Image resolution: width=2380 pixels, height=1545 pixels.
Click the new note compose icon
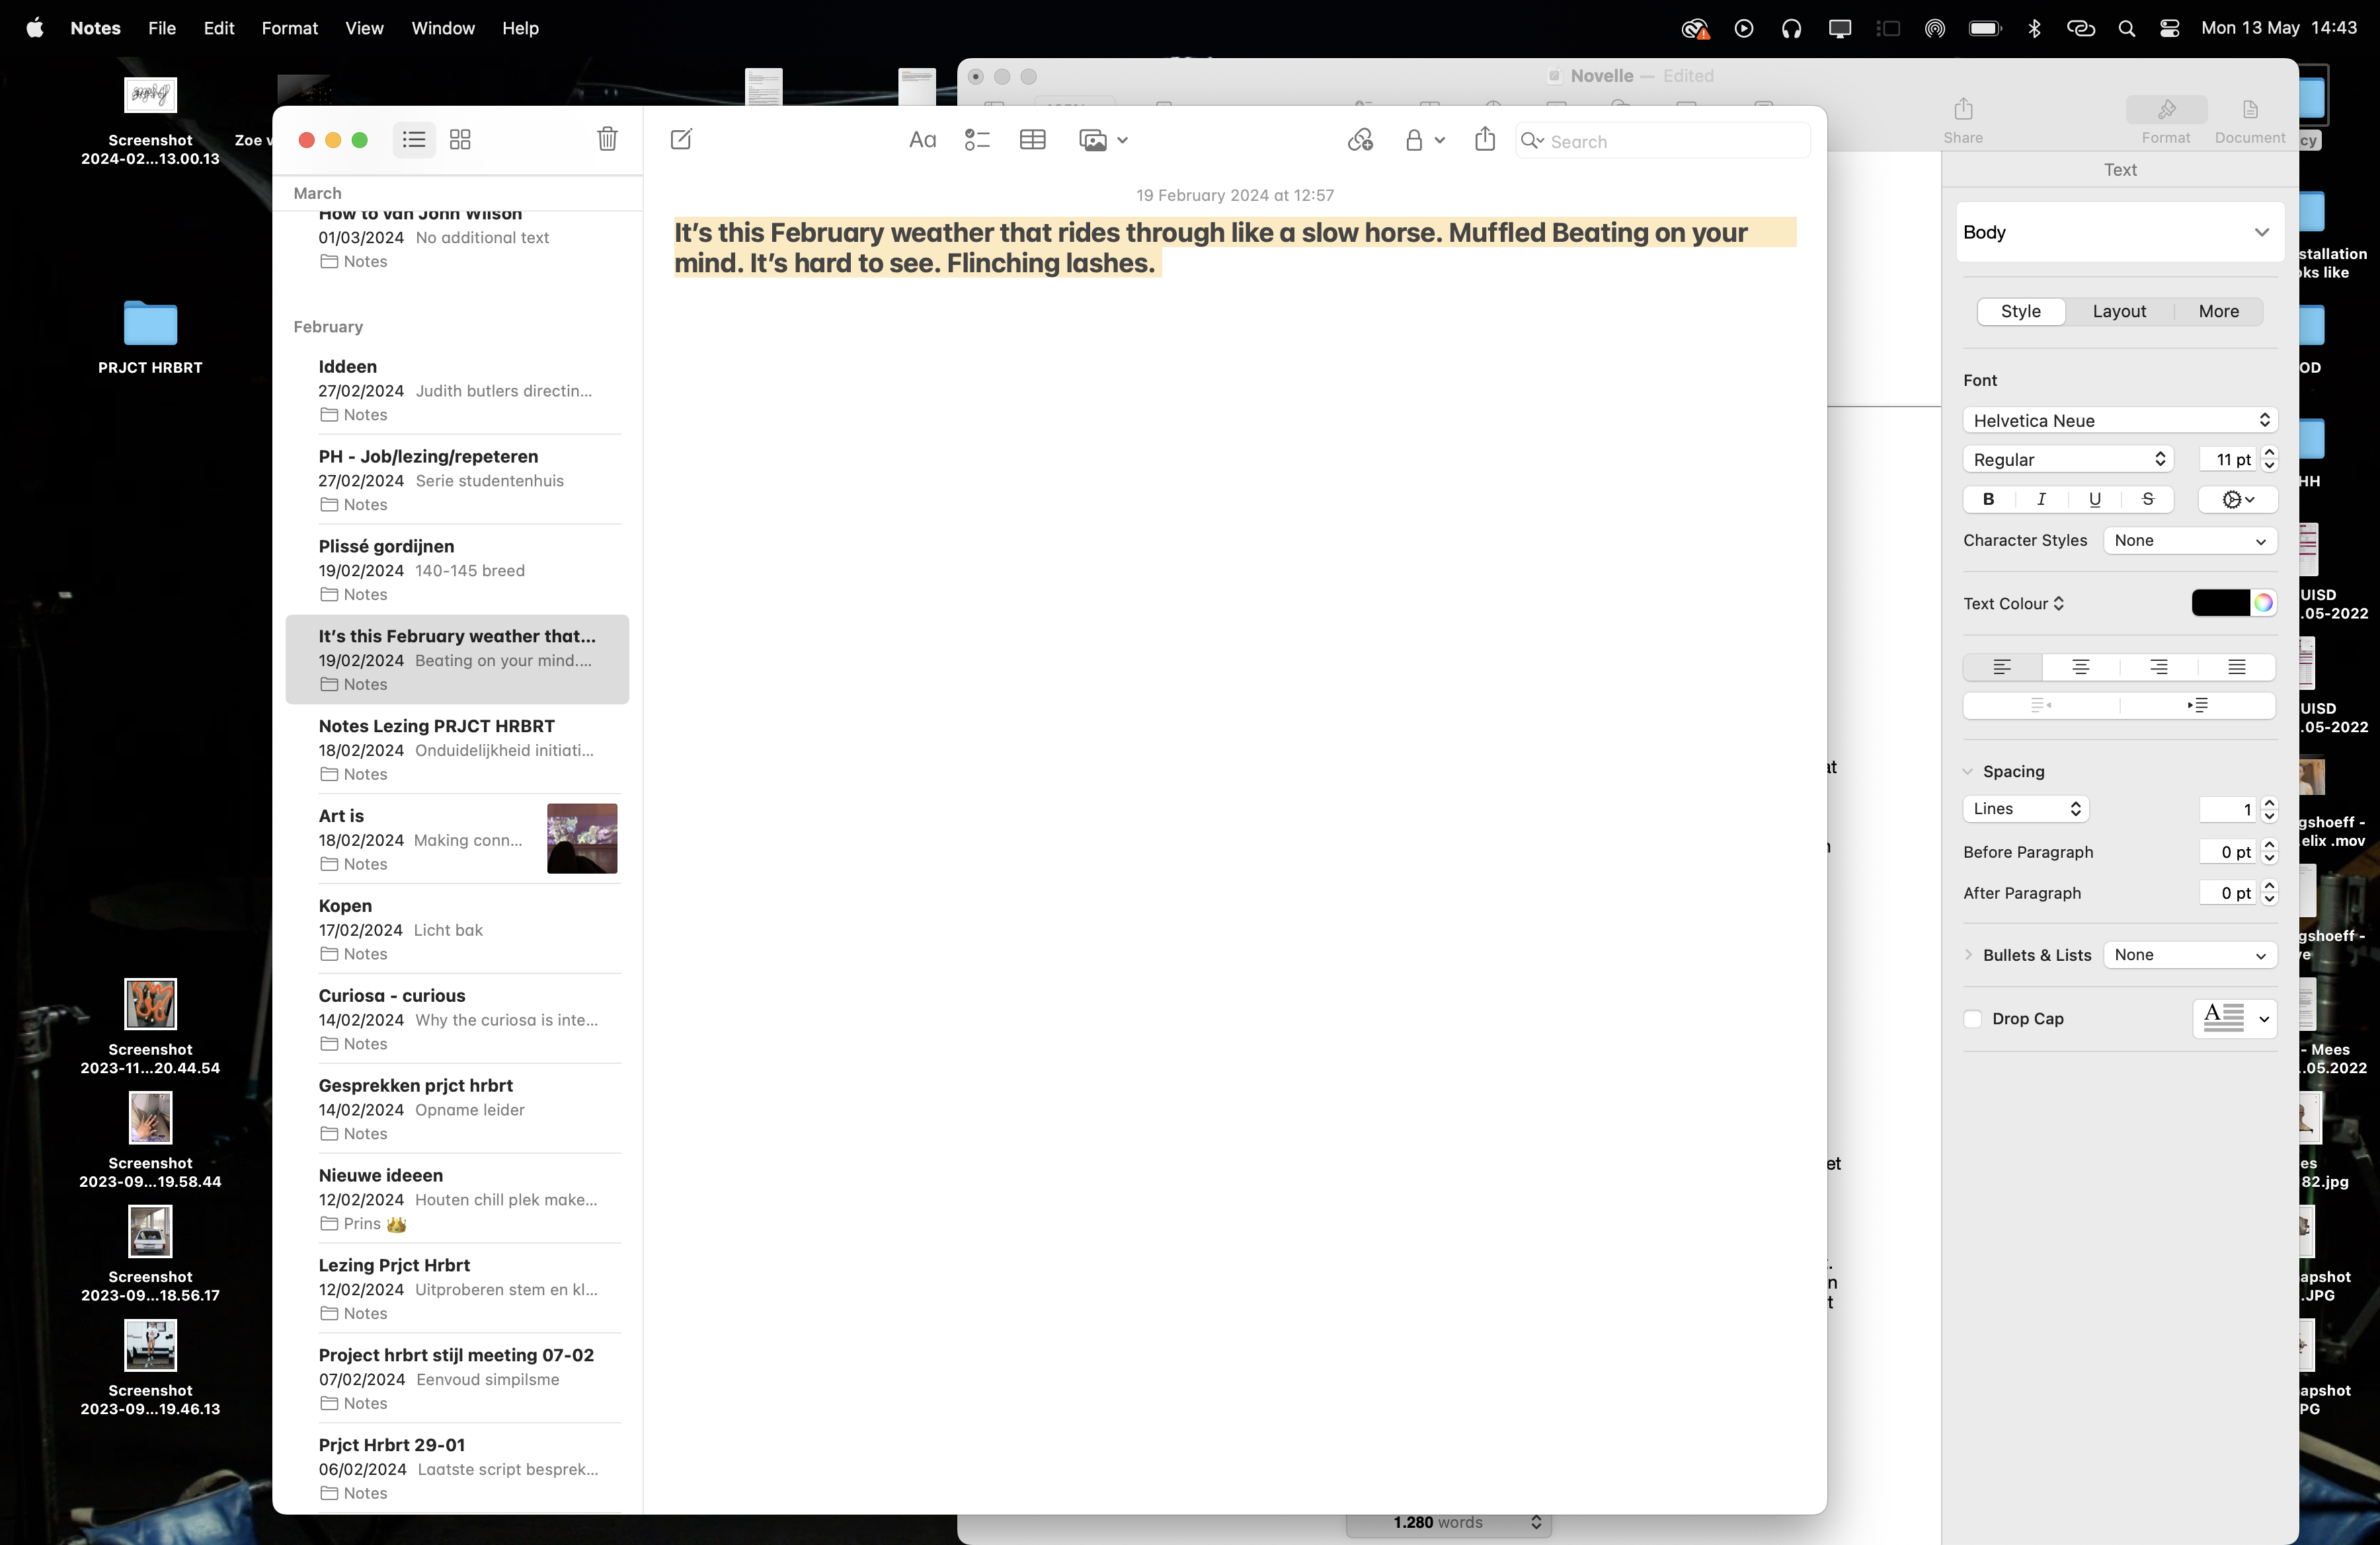pyautogui.click(x=681, y=140)
